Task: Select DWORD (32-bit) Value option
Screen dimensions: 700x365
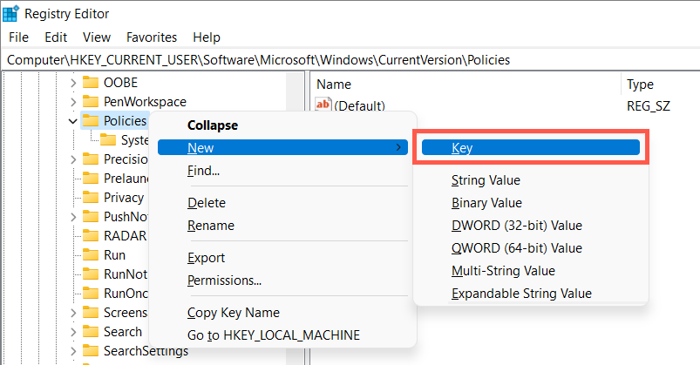Action: coord(516,226)
